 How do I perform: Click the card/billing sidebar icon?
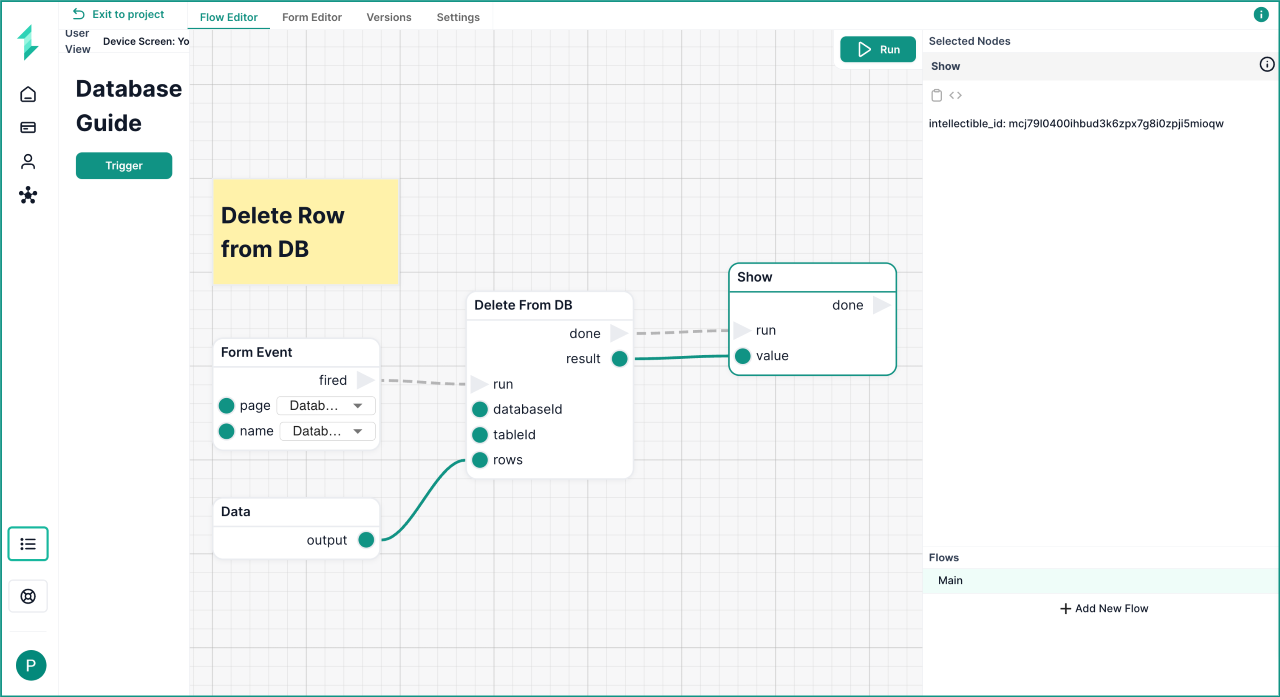tap(28, 127)
